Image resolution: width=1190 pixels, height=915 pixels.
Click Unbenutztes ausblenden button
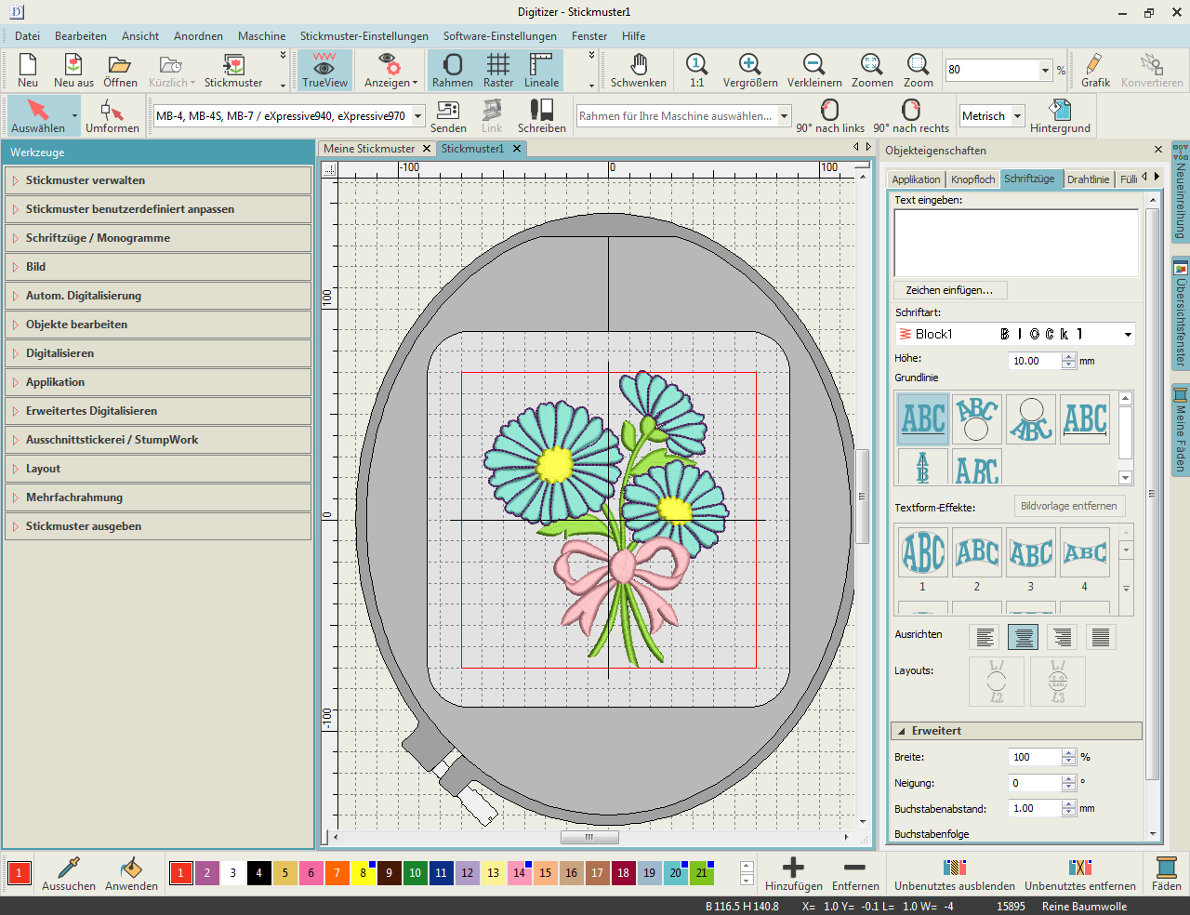point(954,874)
